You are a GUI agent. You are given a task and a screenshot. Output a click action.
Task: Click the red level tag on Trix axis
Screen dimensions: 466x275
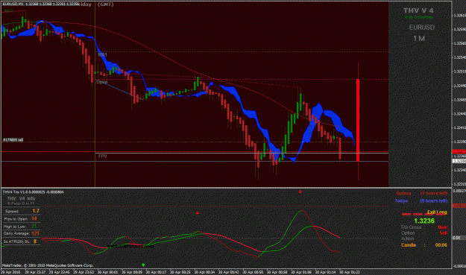pos(459,206)
